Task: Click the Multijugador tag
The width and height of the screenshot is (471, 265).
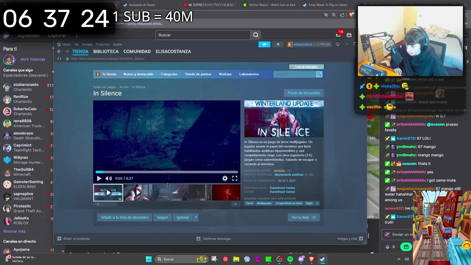Action: (x=264, y=204)
